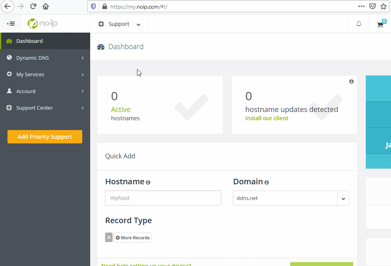Click the info icon beside Domain label
This screenshot has height=266, width=391.
(x=267, y=182)
